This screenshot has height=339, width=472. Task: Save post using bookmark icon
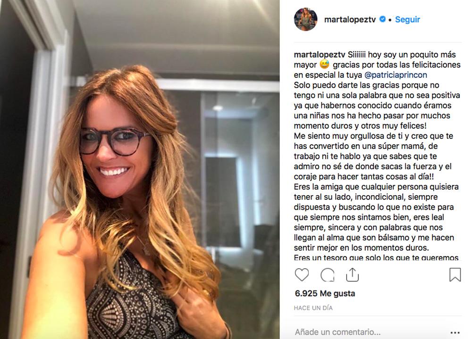(455, 274)
